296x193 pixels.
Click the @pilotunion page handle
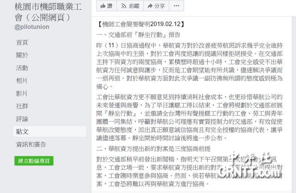tap(32, 27)
